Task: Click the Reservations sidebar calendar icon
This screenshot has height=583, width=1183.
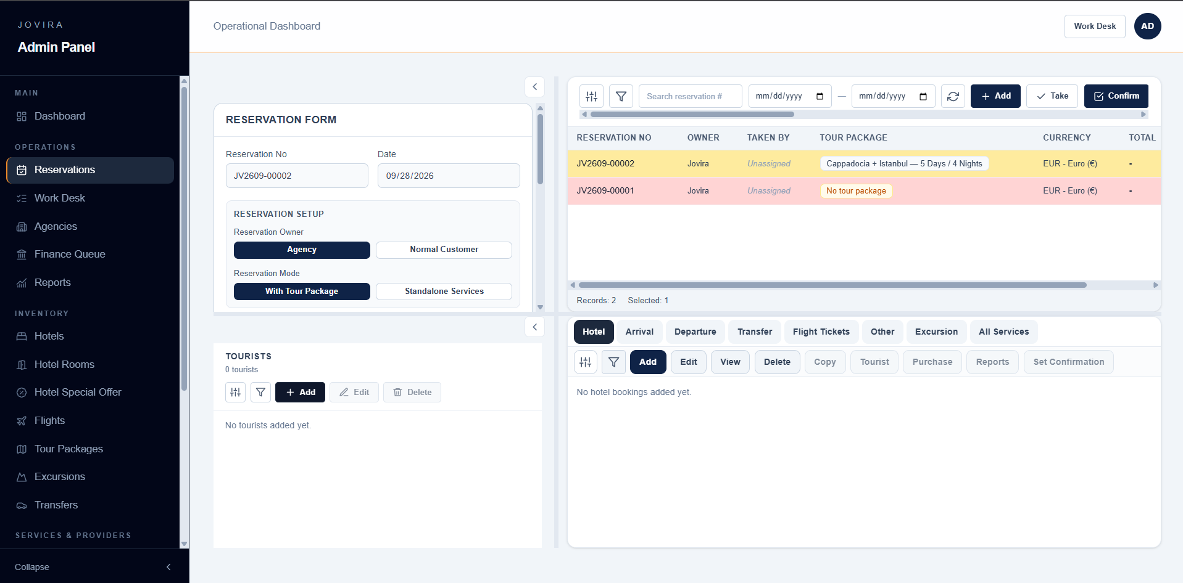Action: 22,170
